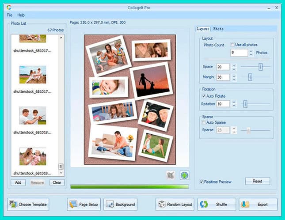Screen dimensions: 285x220
Task: Toggle the Auto Rotate checkbox
Action: tap(203, 96)
